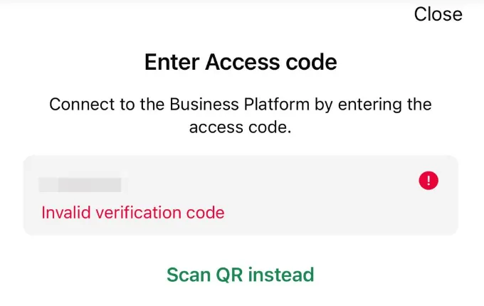Tap the red error text under the code
484x306 pixels.
point(133,212)
